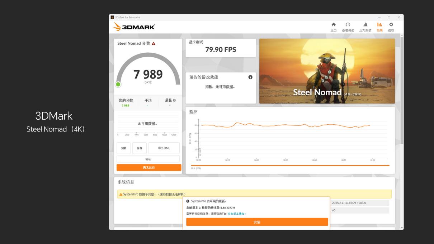Click info icon in SystemInfo update popup
Screen dimensions: 434x244
coord(188,201)
